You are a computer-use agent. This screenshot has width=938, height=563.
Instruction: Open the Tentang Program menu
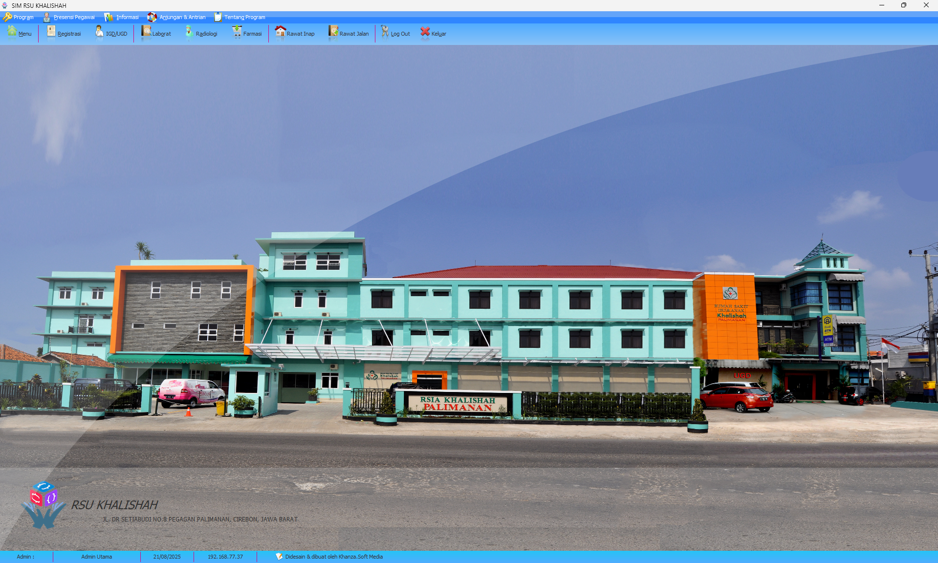tap(240, 17)
